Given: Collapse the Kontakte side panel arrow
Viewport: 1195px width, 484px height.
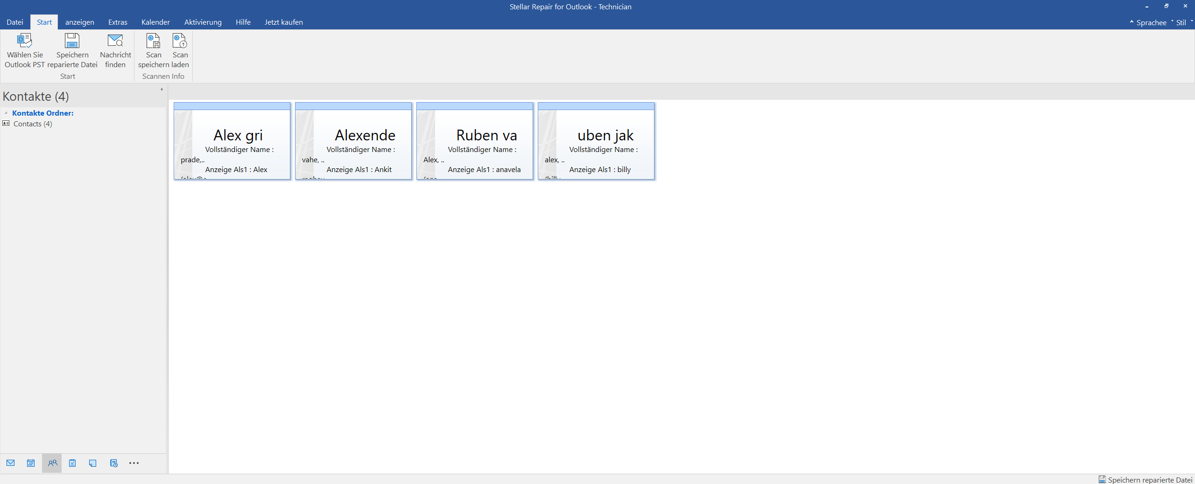Looking at the screenshot, I should (162, 90).
